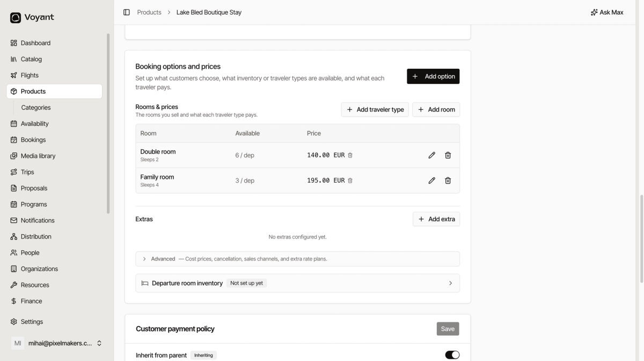This screenshot has height=361, width=644.
Task: Remove the 140.00 EUR price
Action: 350,155
